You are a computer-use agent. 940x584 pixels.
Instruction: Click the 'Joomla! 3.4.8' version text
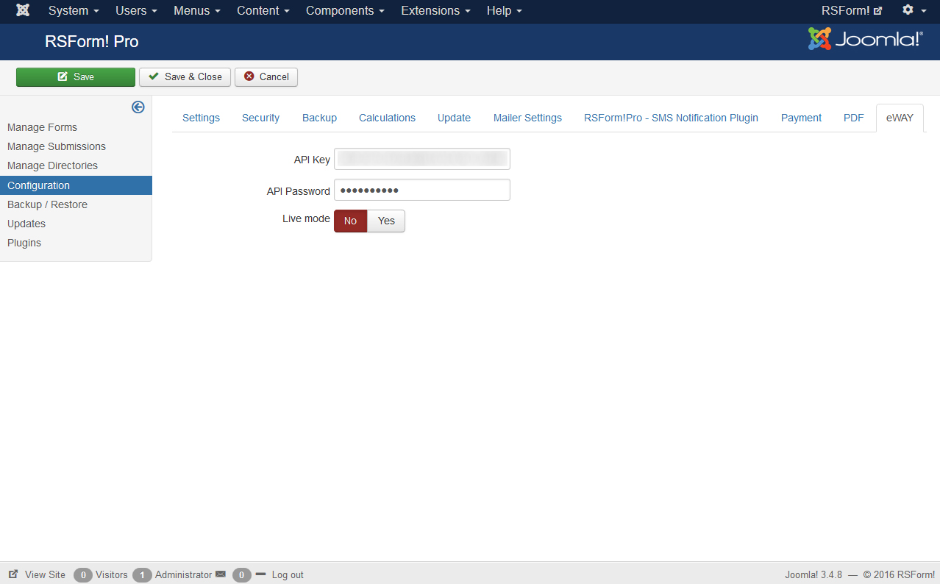pyautogui.click(x=813, y=574)
